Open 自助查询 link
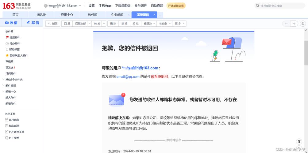Viewport: 308px width, 153px height. pos(157,6)
